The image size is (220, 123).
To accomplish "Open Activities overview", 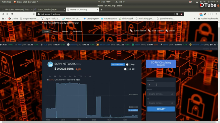I will click(6, 2).
